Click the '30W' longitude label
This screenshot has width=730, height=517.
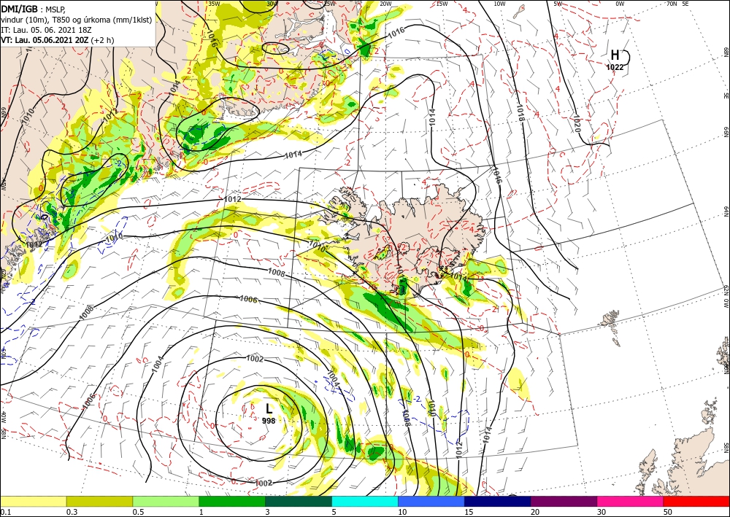[x=272, y=4]
